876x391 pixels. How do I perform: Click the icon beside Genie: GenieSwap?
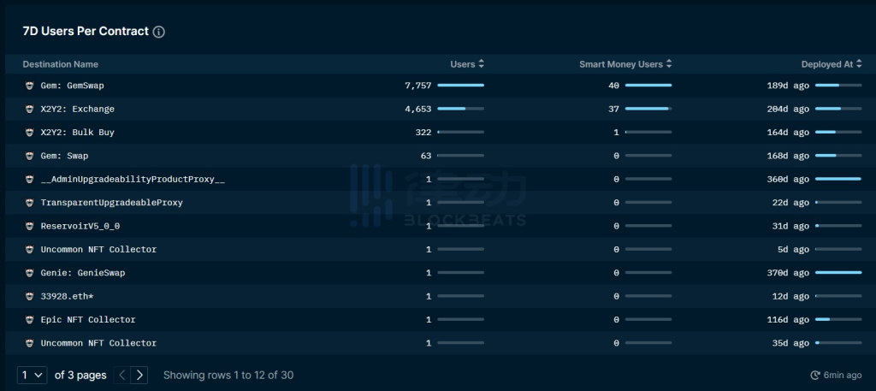(30, 273)
